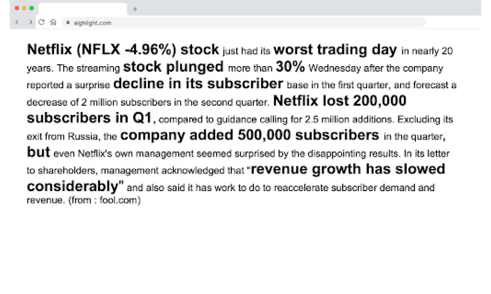Reload the aighlight.com page
This screenshot has height=294, width=491.
coord(41,22)
